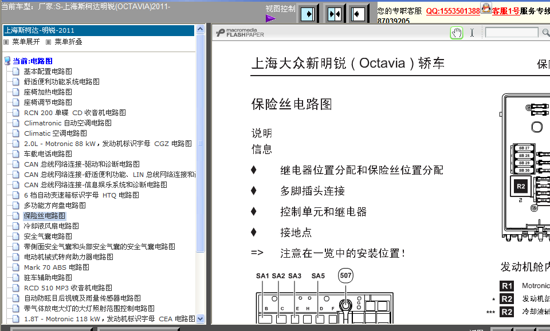Screen dimensions: 550x331
Task: Click the 507 circled label in diagram
Action: [x=345, y=275]
